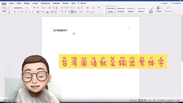Open the phonetic guide tool
The width and height of the screenshot is (183, 103).
[53, 8]
